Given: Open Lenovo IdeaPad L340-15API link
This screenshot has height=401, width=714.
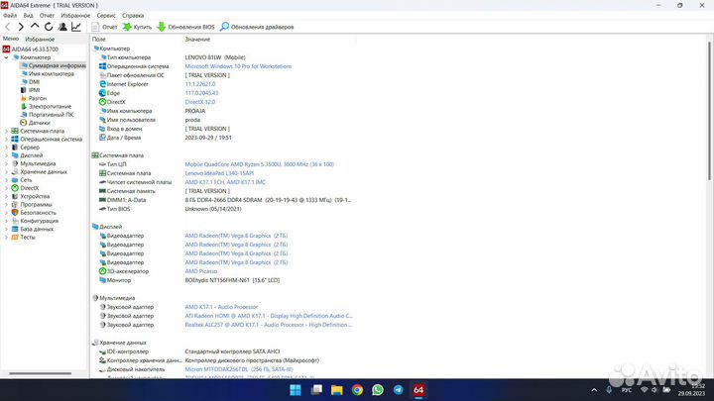Looking at the screenshot, I should (x=219, y=173).
